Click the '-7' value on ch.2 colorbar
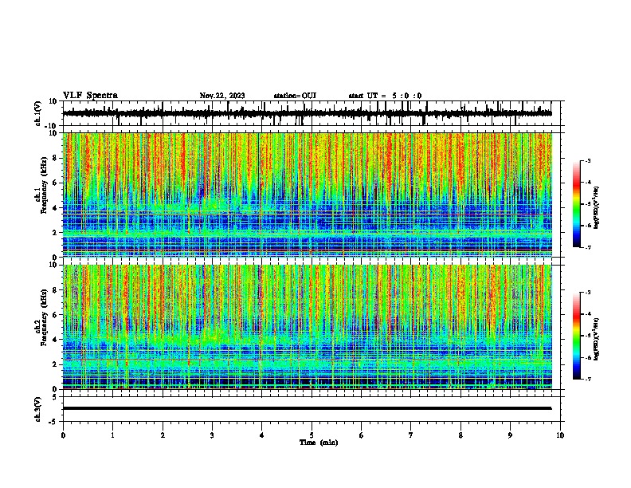This screenshot has height=488, width=631. [587, 379]
